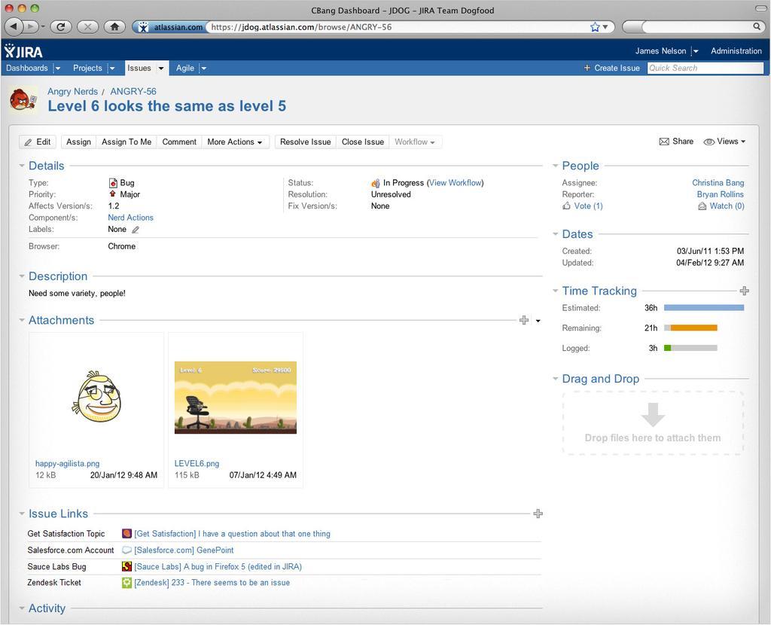This screenshot has height=625, width=771.
Task: Toggle the bookmark star in the address bar
Action: 594,26
